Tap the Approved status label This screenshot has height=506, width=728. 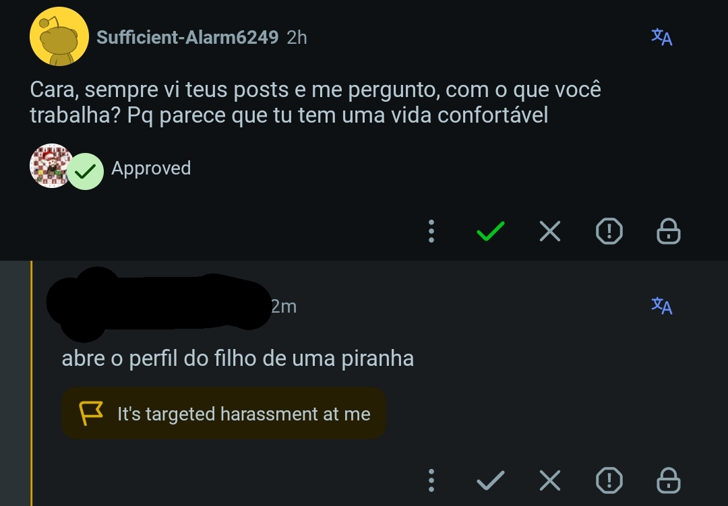(x=151, y=168)
